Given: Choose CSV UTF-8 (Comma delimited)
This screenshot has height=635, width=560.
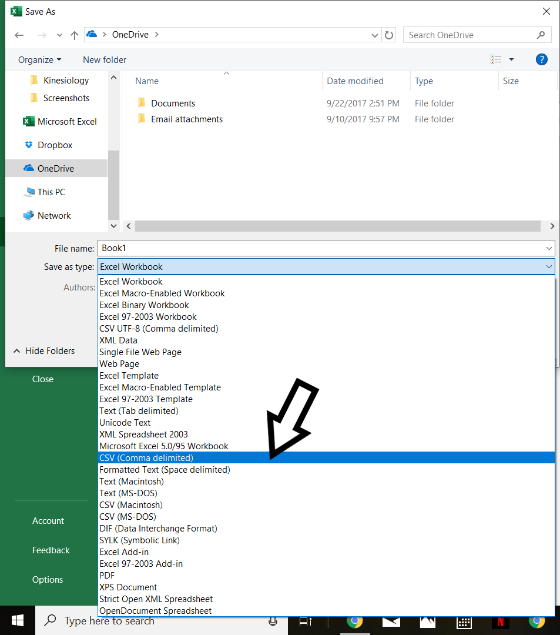Looking at the screenshot, I should pos(326,329).
